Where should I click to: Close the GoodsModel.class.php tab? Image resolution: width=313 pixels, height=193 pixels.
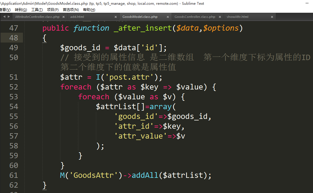pyautogui.click(x=168, y=17)
